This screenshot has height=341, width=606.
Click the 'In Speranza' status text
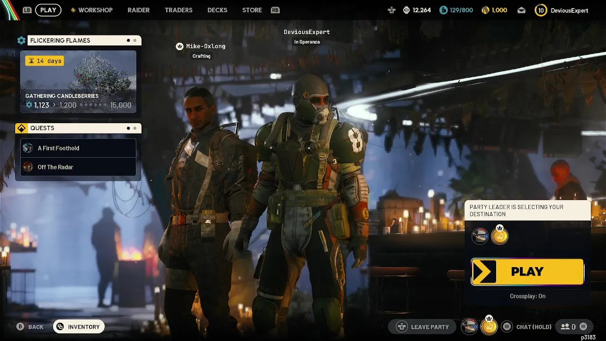click(307, 42)
